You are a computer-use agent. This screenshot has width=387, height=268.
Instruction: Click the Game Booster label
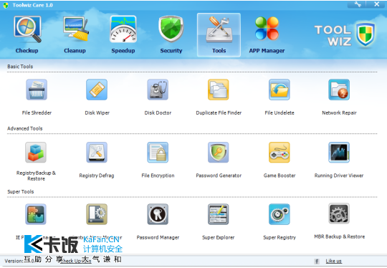279,176
